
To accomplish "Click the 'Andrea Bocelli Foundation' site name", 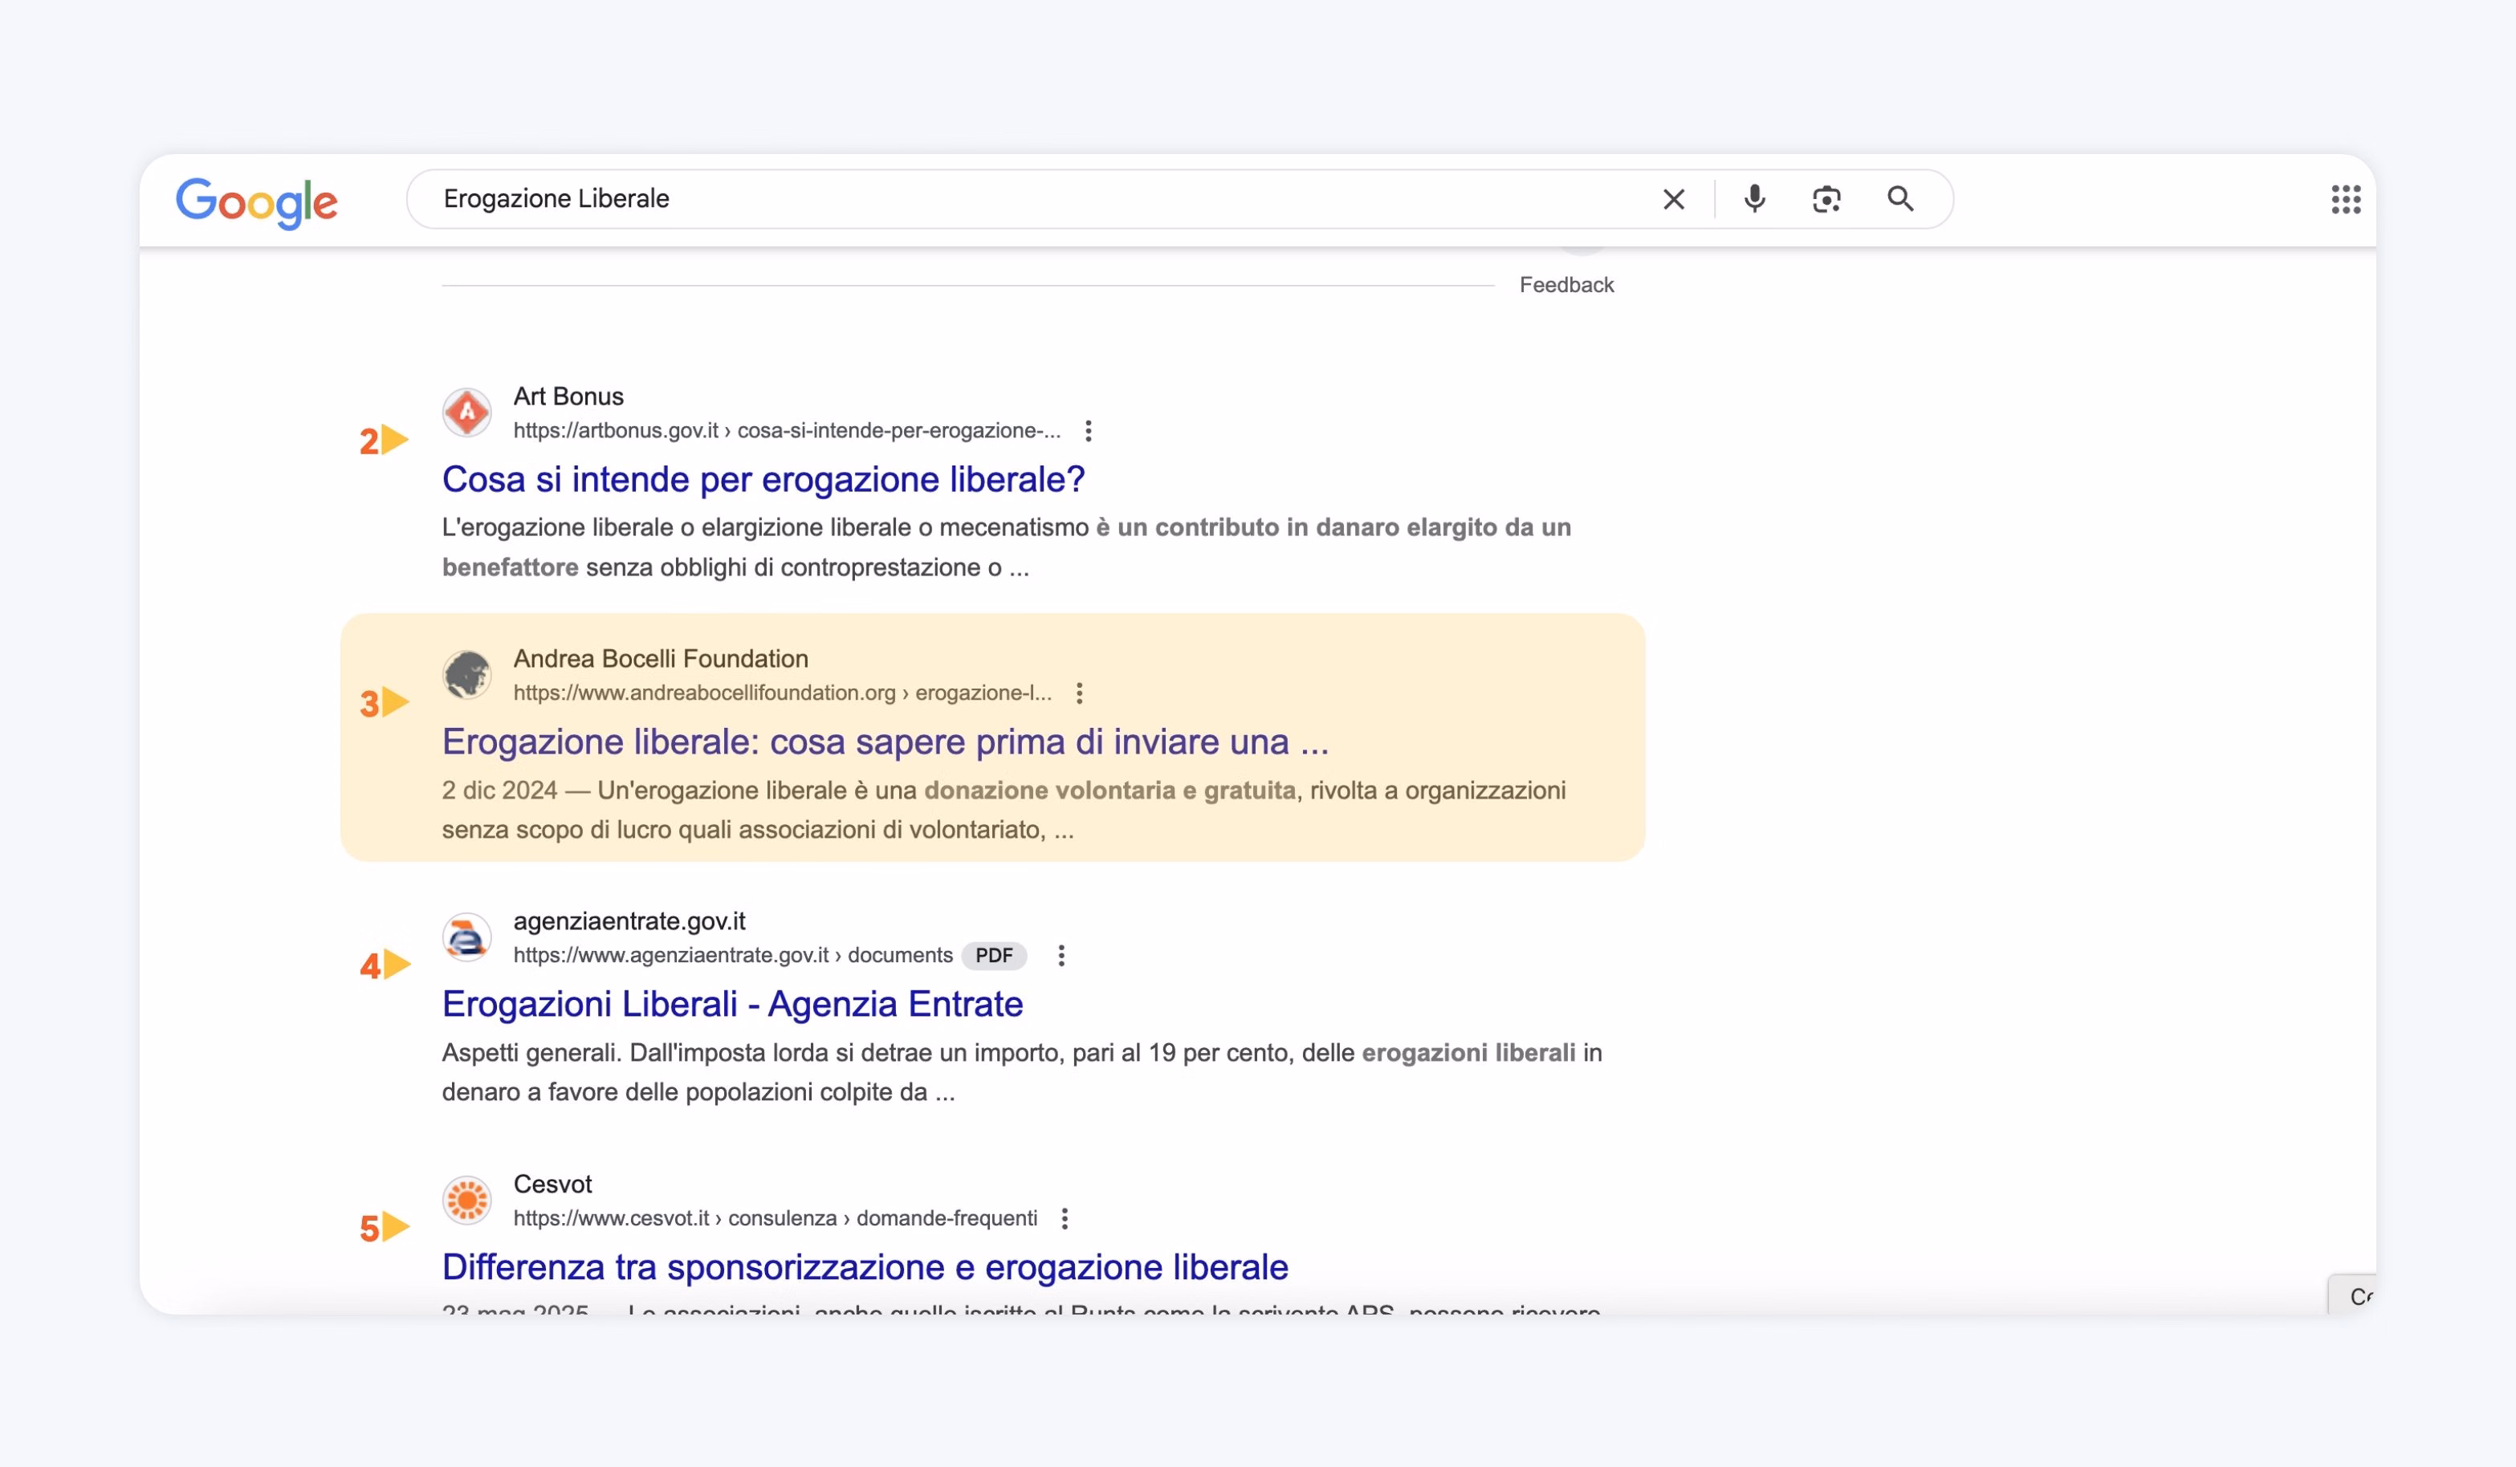I will pos(660,660).
